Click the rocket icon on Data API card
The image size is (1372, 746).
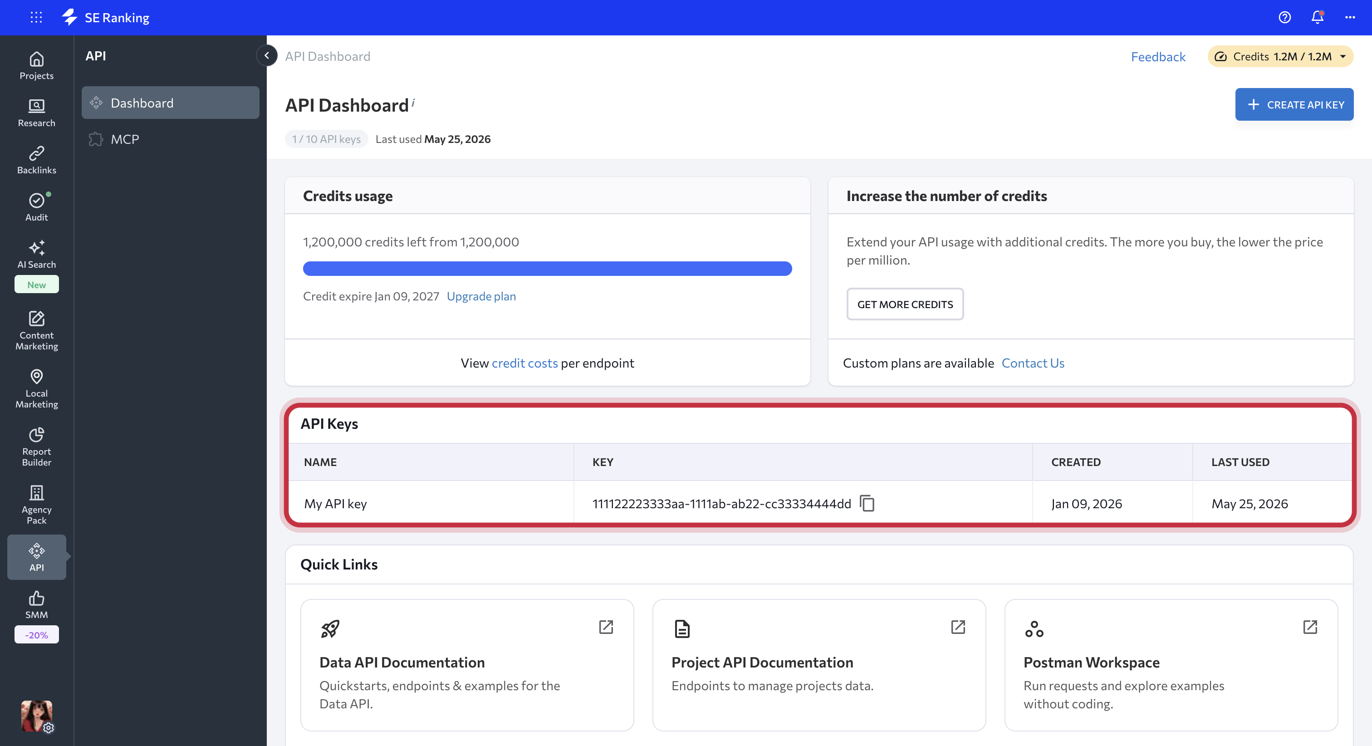click(330, 629)
